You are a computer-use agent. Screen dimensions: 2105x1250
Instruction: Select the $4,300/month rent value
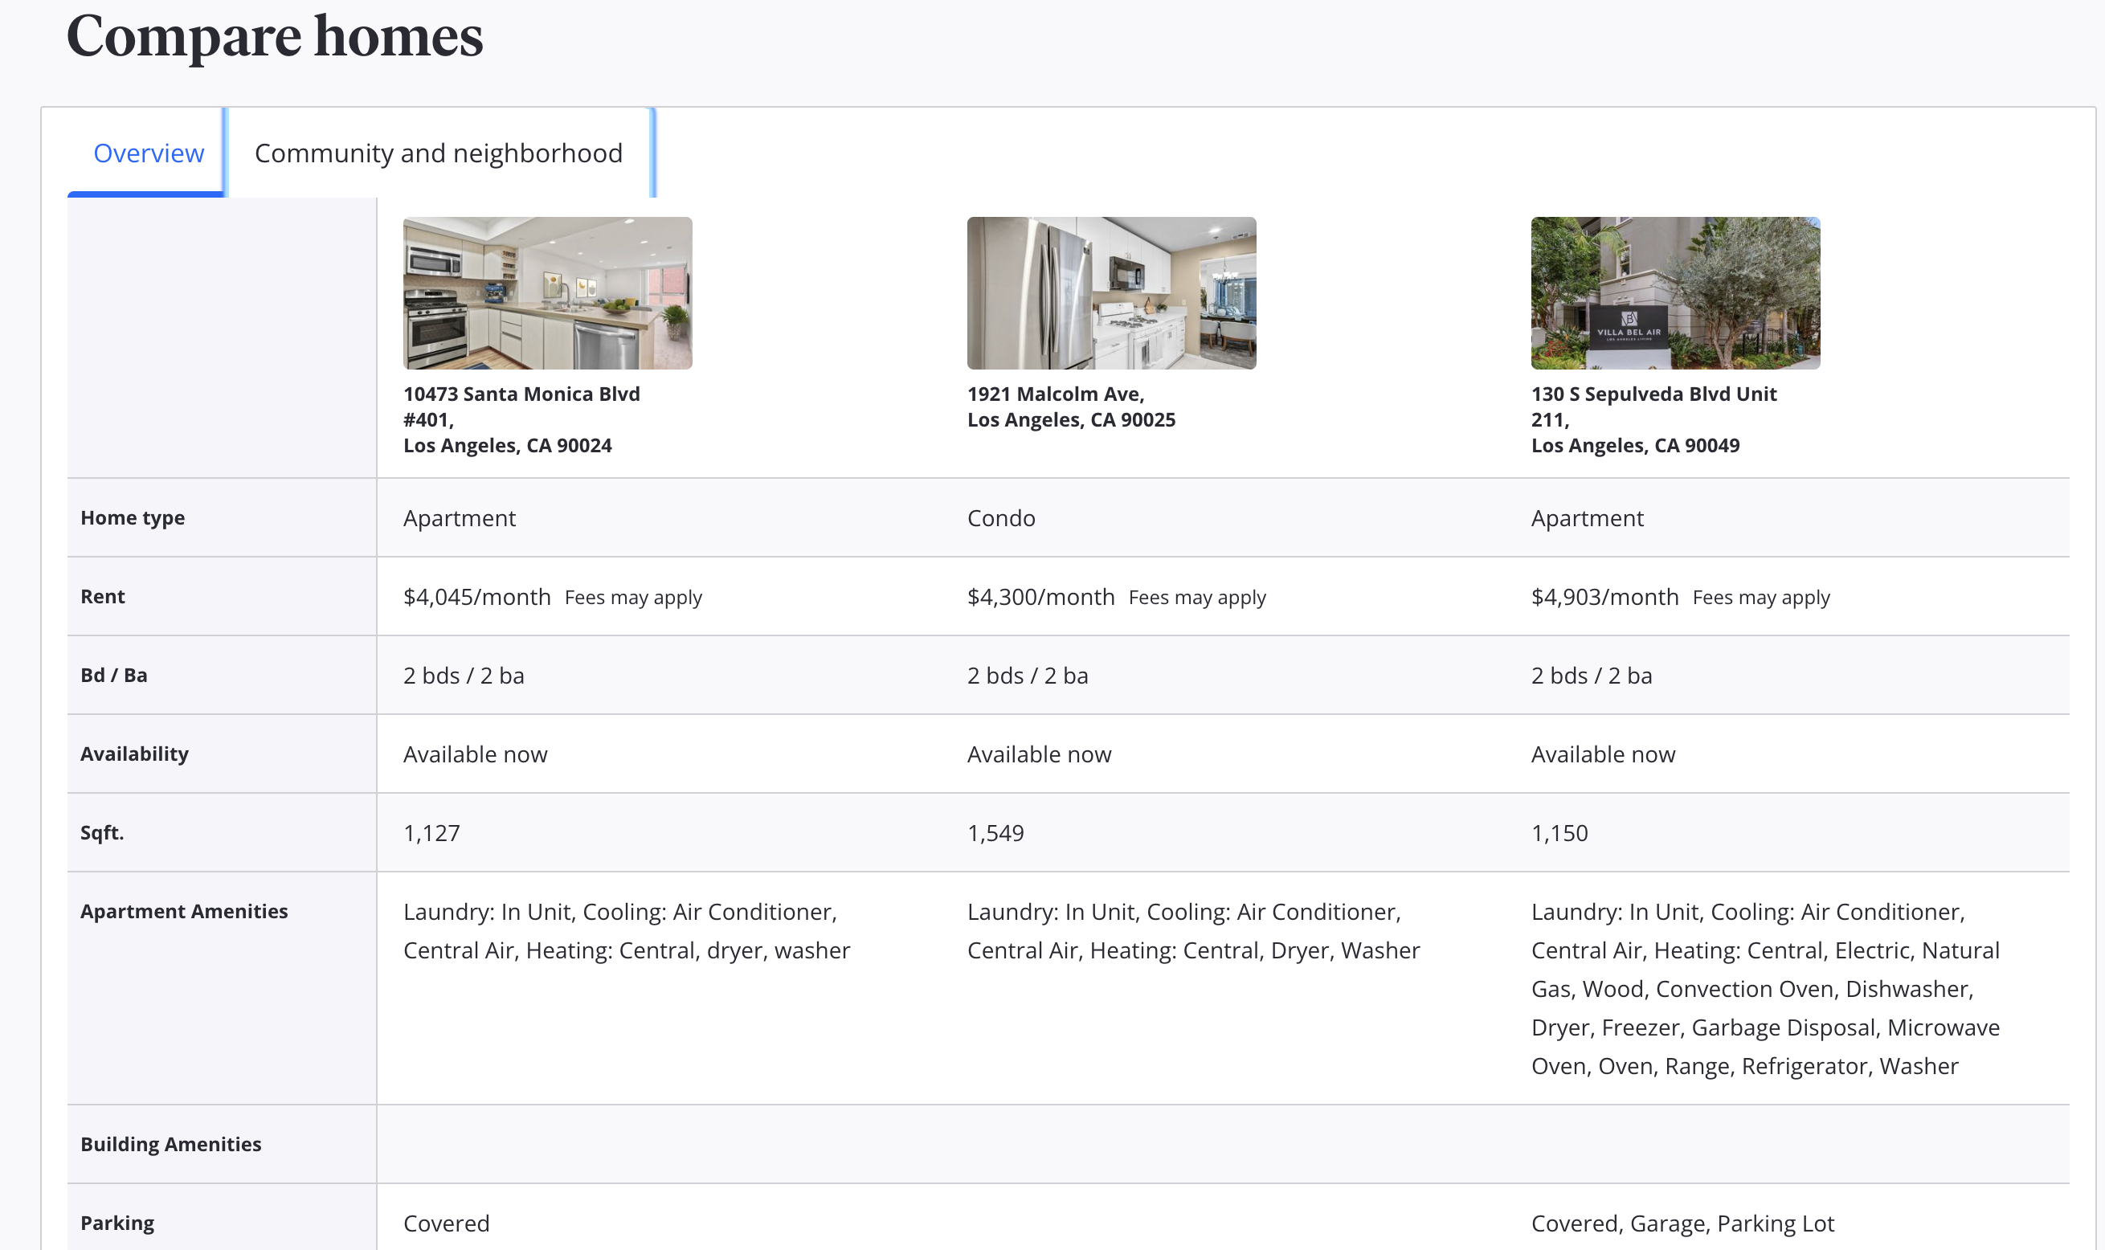coord(1040,597)
